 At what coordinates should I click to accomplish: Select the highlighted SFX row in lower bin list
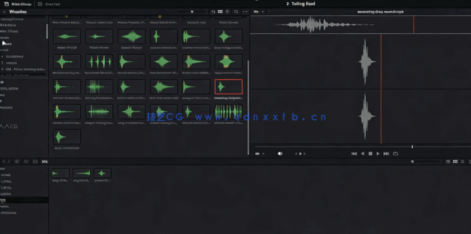(x=24, y=200)
